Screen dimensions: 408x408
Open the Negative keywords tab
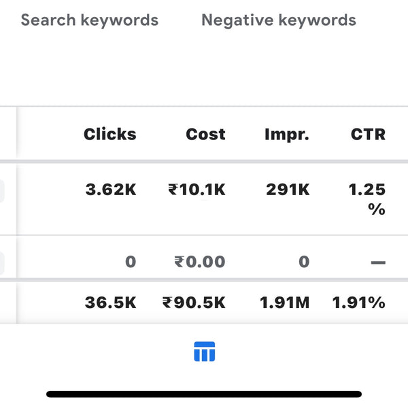[x=279, y=20]
